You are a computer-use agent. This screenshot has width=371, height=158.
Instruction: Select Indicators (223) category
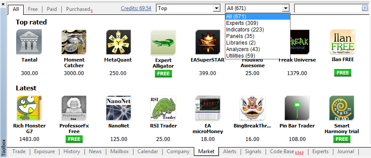[x=257, y=30]
